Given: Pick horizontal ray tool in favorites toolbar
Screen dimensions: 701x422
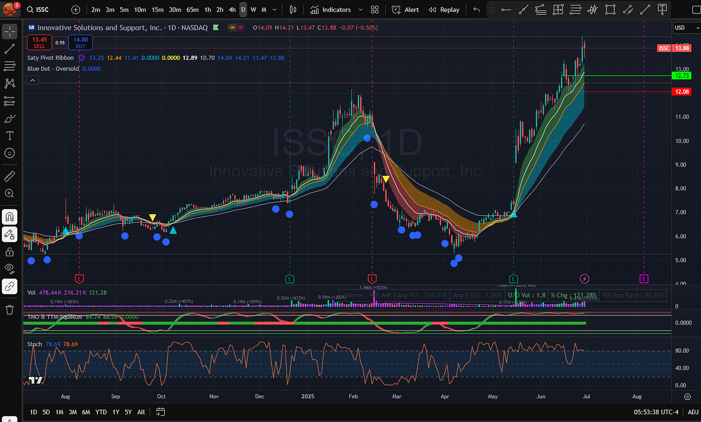Looking at the screenshot, I should pos(506,10).
